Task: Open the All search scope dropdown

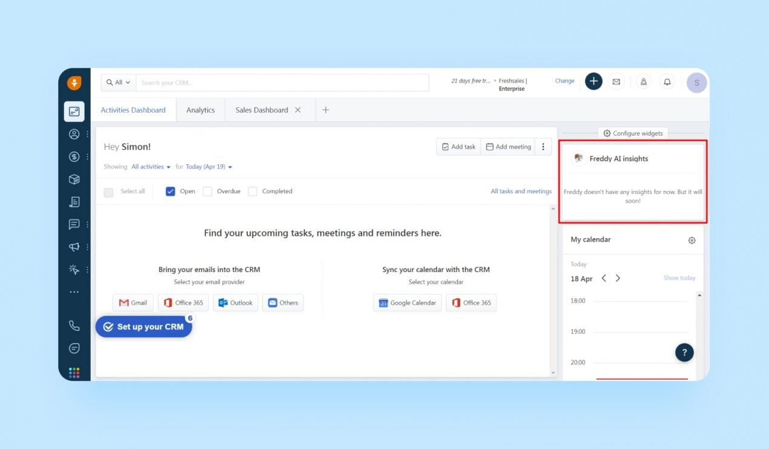Action: click(x=118, y=82)
